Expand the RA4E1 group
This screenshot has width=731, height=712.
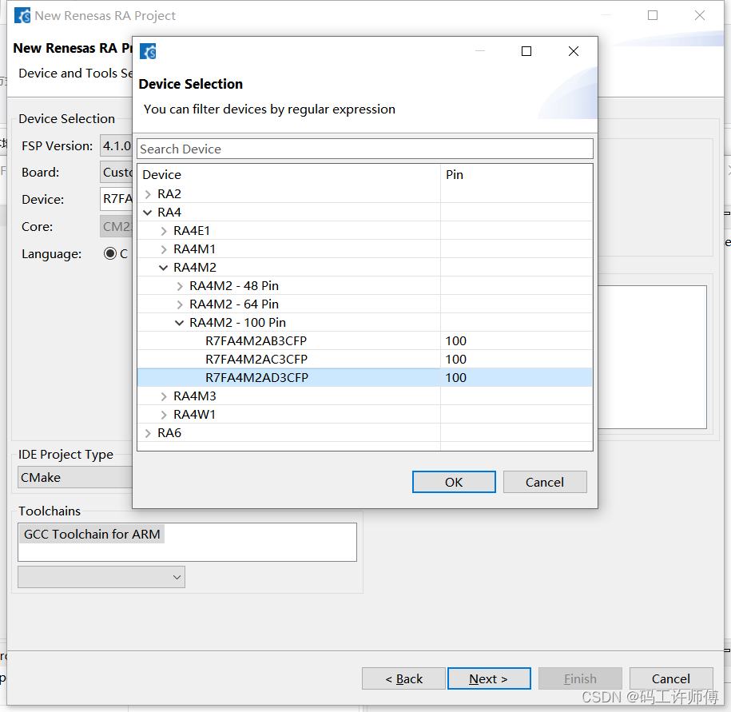[x=164, y=231]
